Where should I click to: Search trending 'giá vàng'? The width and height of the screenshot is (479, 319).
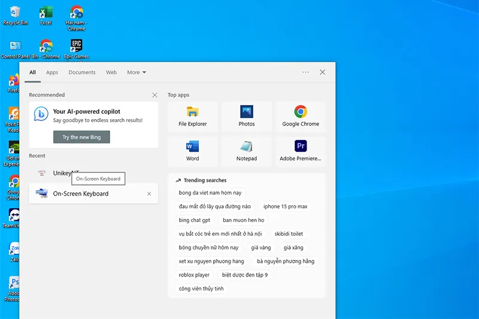pos(261,248)
